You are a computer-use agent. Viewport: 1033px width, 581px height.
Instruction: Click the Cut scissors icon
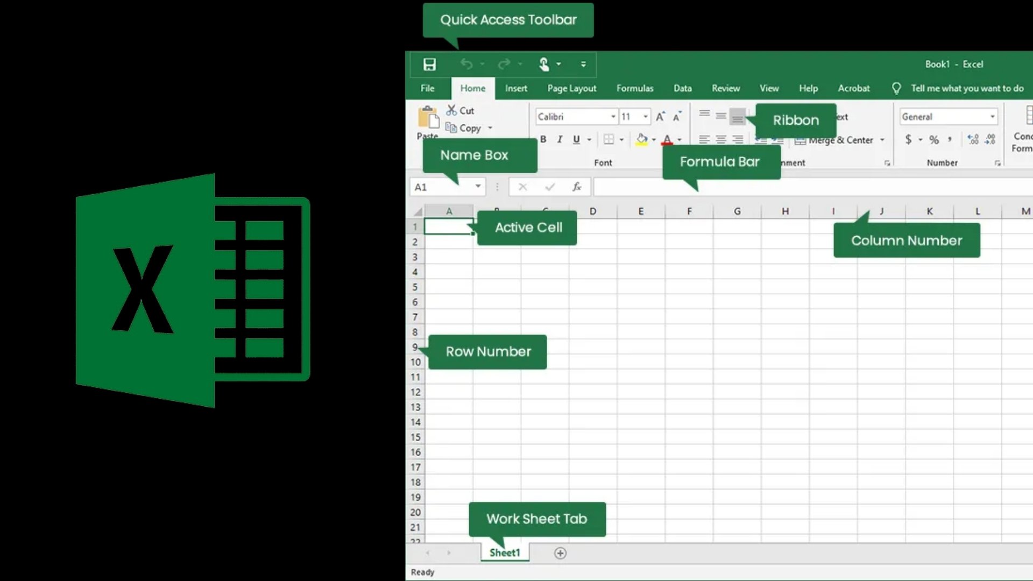(451, 110)
